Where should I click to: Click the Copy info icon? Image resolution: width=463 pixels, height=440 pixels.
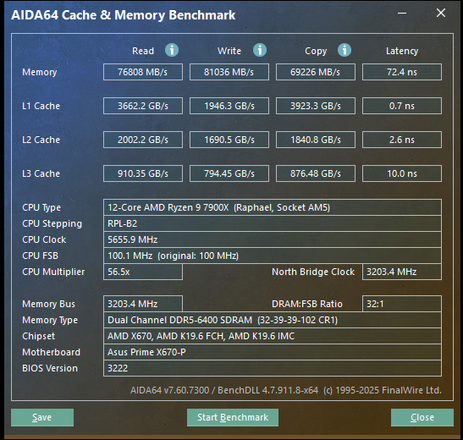[x=344, y=50]
